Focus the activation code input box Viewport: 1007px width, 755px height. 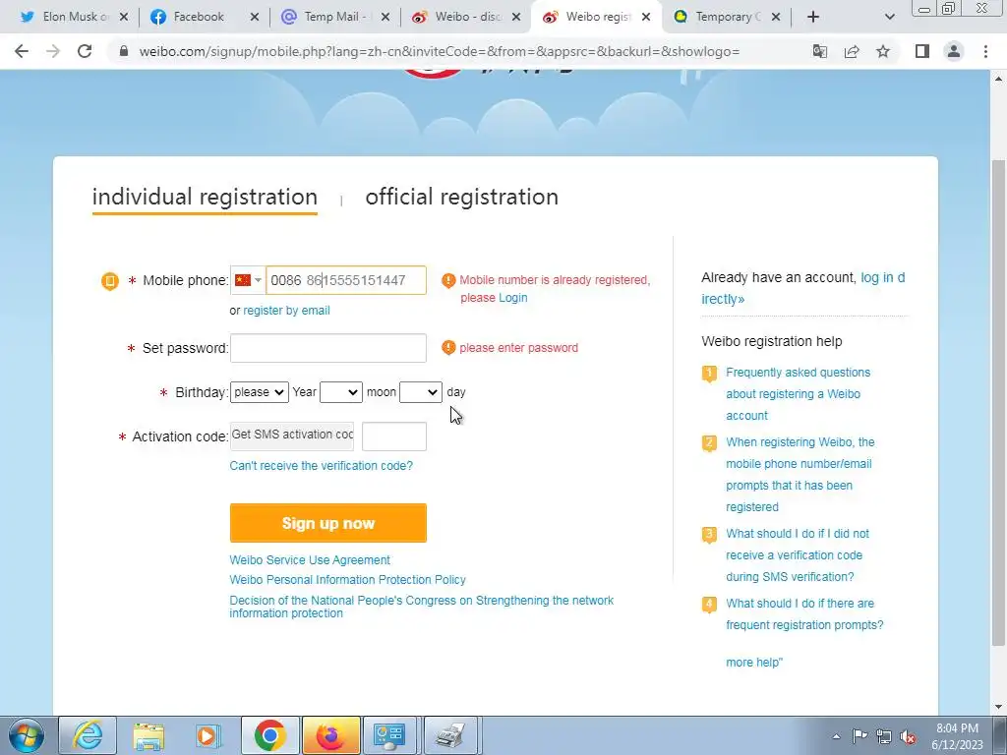tap(394, 436)
